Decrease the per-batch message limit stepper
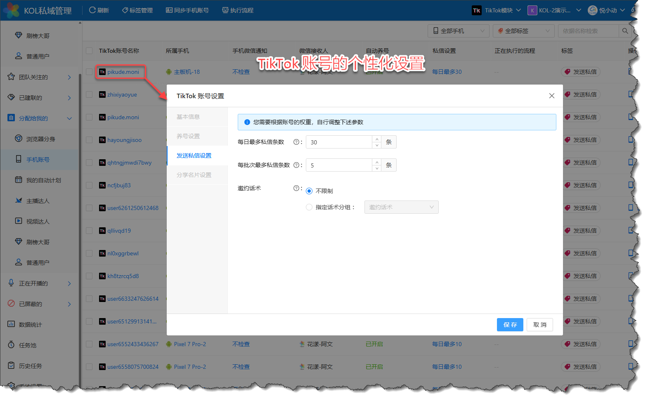Viewport: 648px width, 401px height. coord(376,168)
